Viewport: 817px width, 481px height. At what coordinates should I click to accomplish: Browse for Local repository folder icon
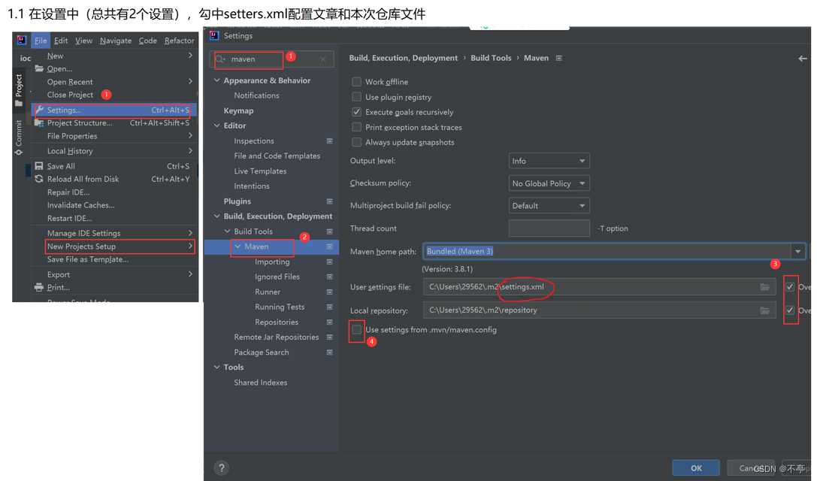tap(765, 310)
